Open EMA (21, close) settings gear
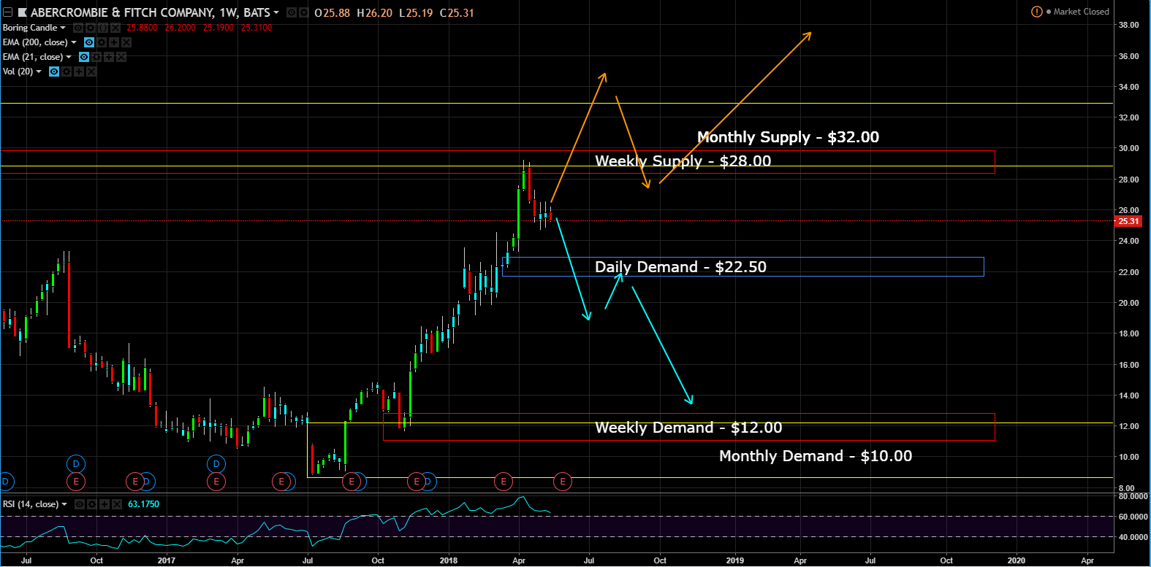 [x=96, y=57]
